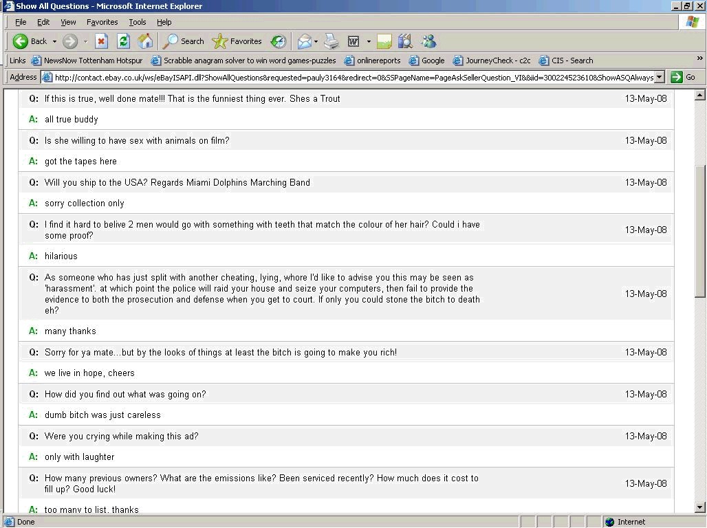Expand the Back button history dropdown
Image resolution: width=707 pixels, height=528 pixels.
coord(55,41)
